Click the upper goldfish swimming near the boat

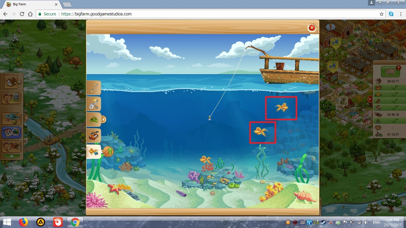pyautogui.click(x=281, y=107)
